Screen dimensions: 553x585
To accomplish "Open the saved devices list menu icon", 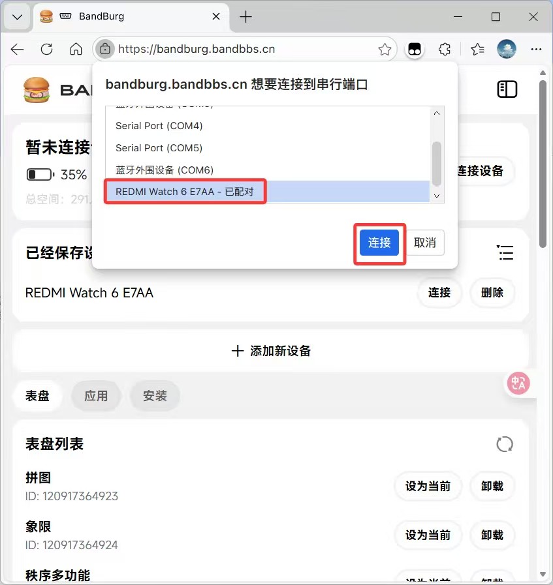I will click(x=505, y=252).
